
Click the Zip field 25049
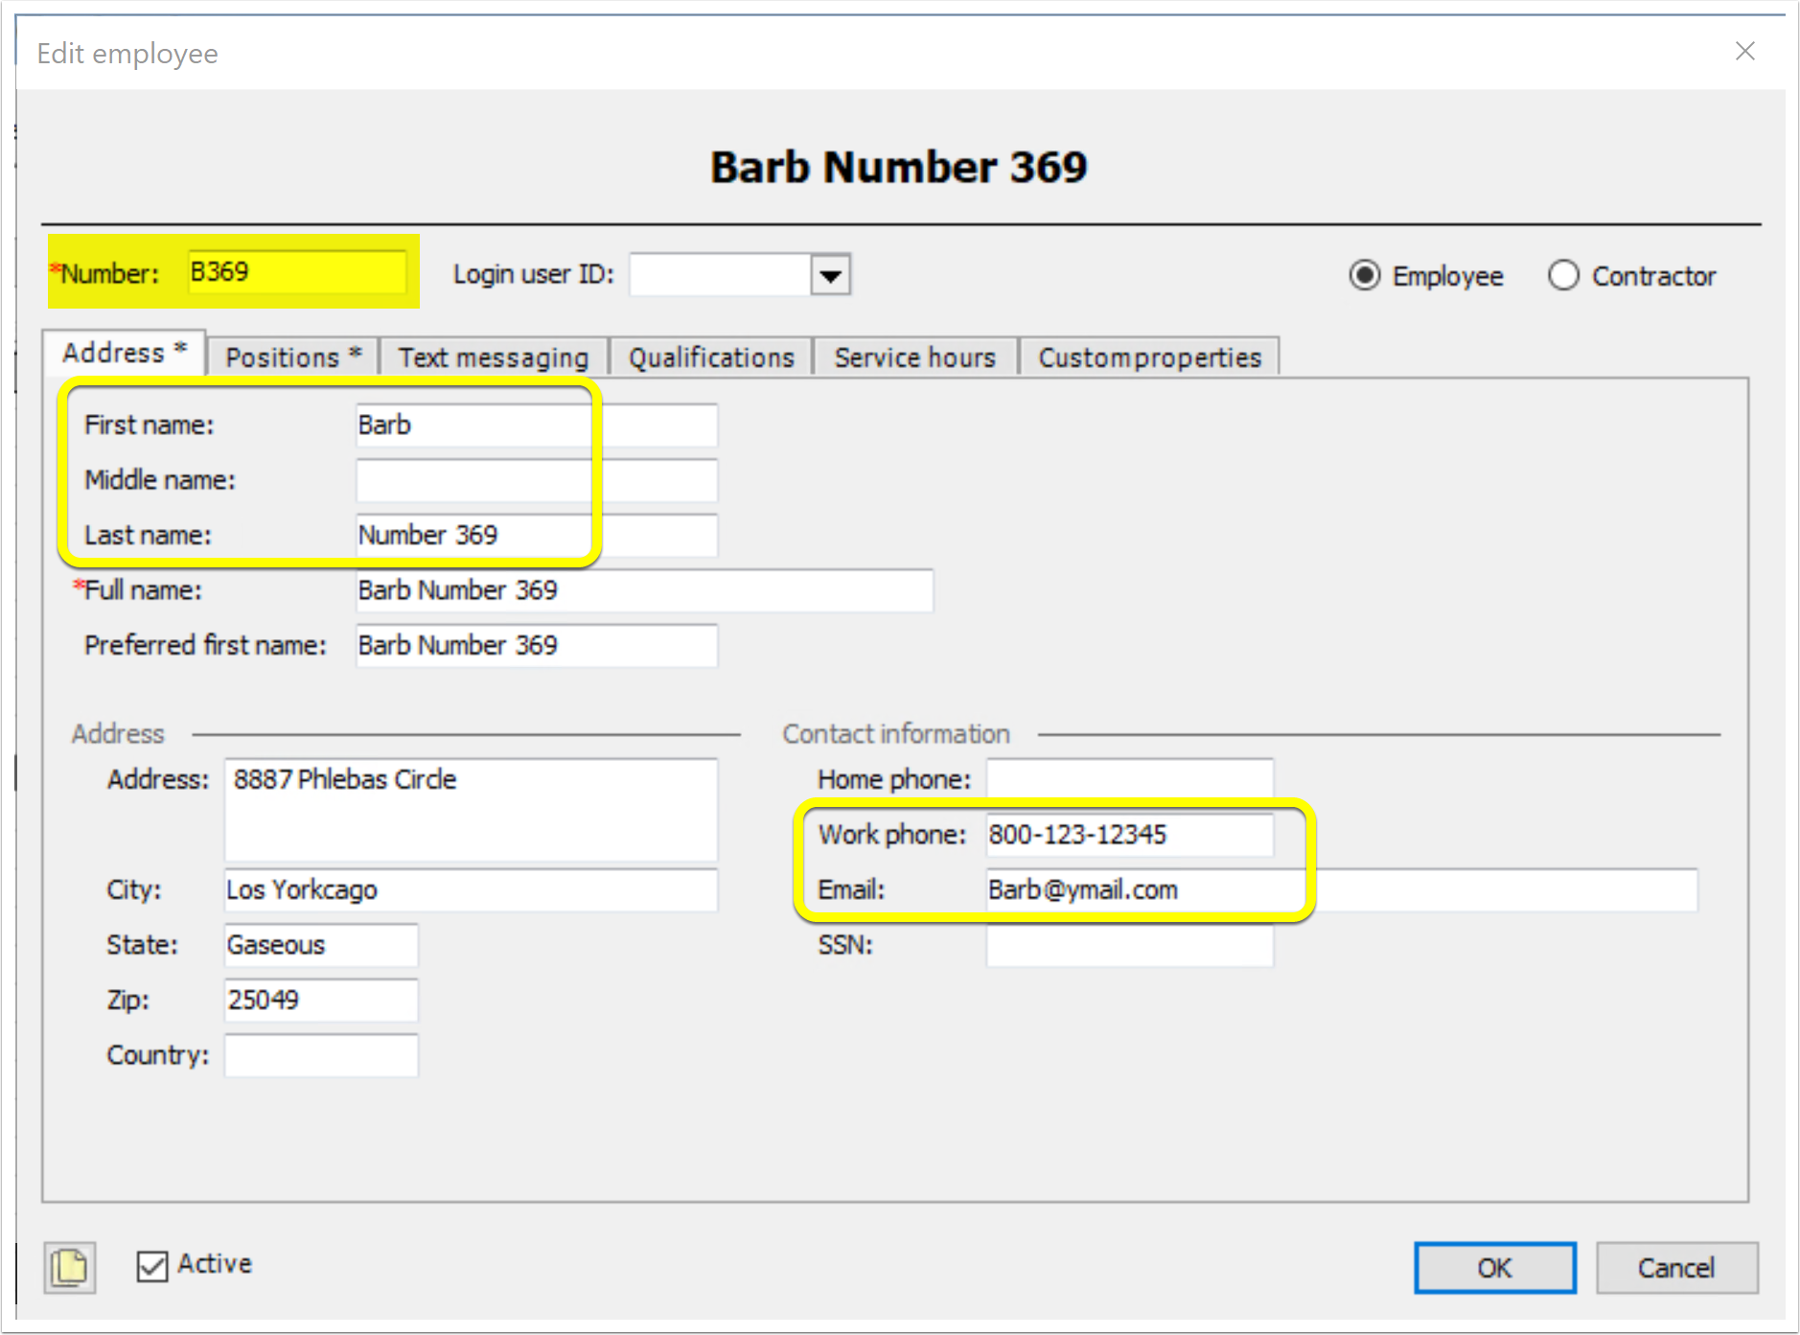coord(321,1001)
